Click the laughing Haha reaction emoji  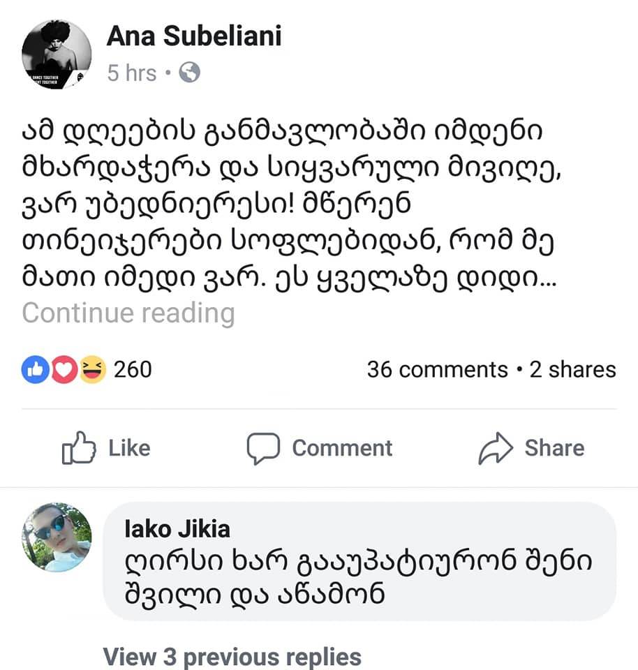pos(92,369)
